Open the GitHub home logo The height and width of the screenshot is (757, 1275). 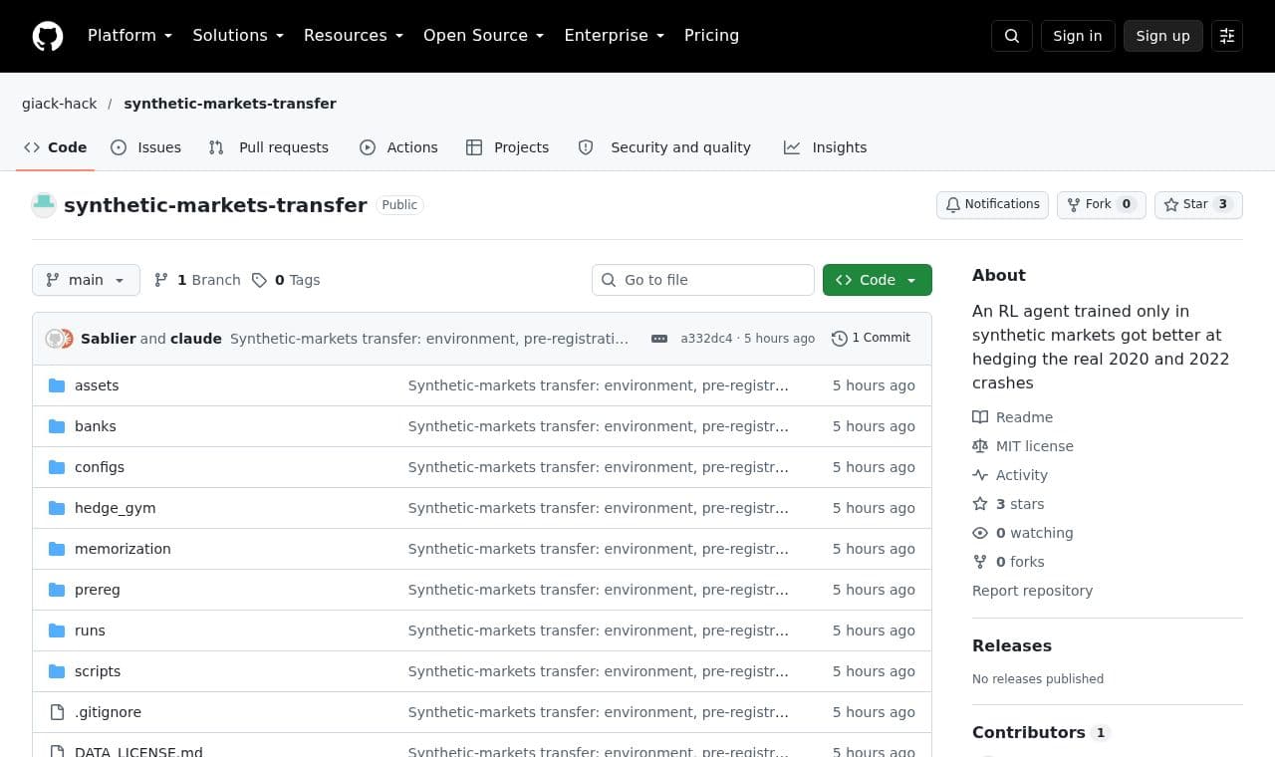coord(48,36)
